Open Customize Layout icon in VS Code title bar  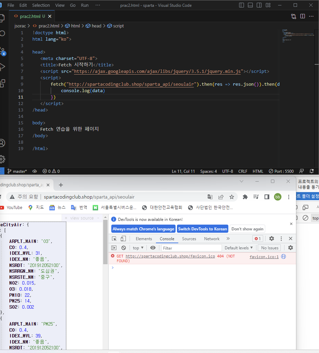[268, 5]
